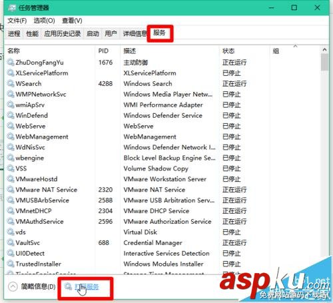Click the gear icon for wmiApSrv
The height and width of the screenshot is (303, 333).
click(x=11, y=105)
